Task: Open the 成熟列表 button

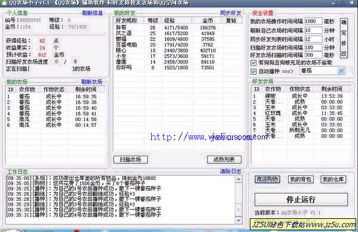Action: point(224,159)
